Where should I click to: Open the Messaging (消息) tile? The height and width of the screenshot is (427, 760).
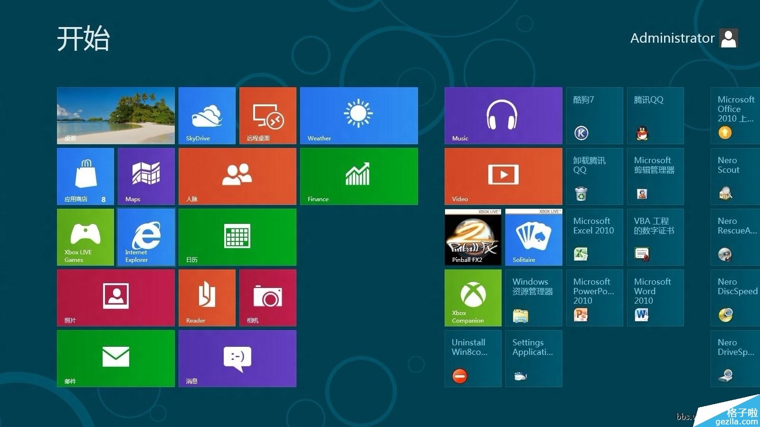[x=237, y=359]
